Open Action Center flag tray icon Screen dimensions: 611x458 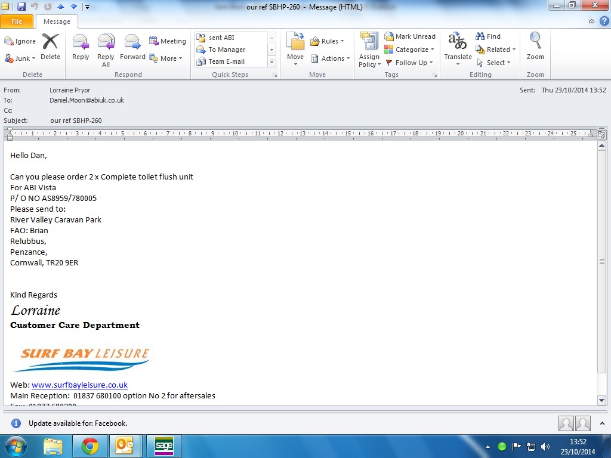click(x=516, y=446)
